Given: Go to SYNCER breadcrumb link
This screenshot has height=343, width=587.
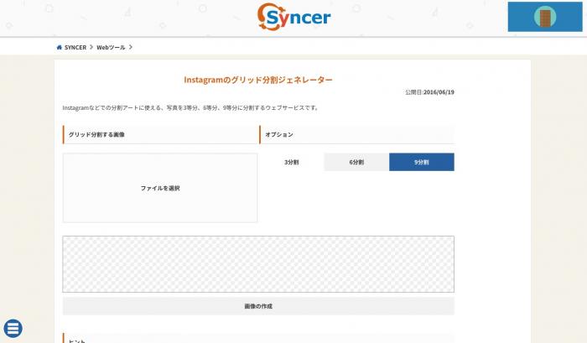Looking at the screenshot, I should 75,47.
